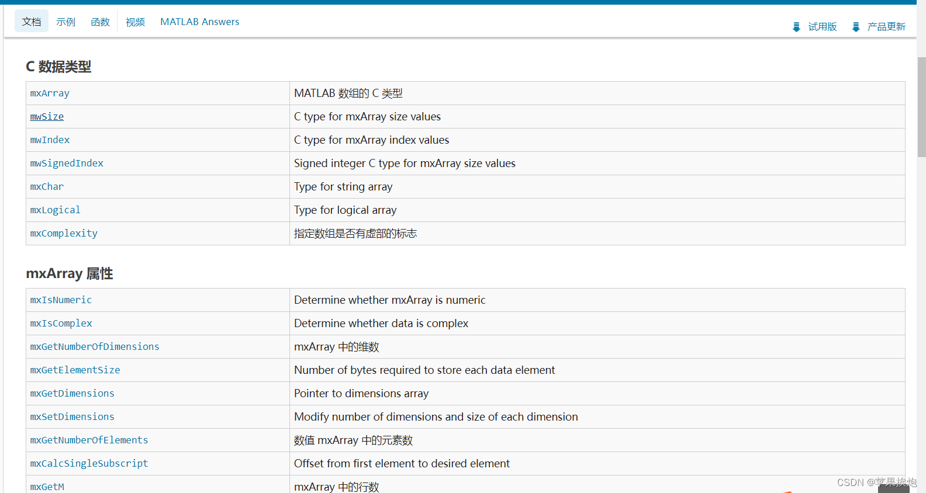Image resolution: width=926 pixels, height=493 pixels.
Task: Click the 'mxArray 属性' section heading
Action: click(70, 273)
